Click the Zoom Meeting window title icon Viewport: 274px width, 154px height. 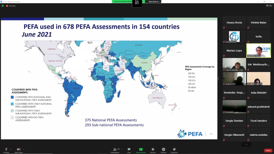(x=1, y=1)
